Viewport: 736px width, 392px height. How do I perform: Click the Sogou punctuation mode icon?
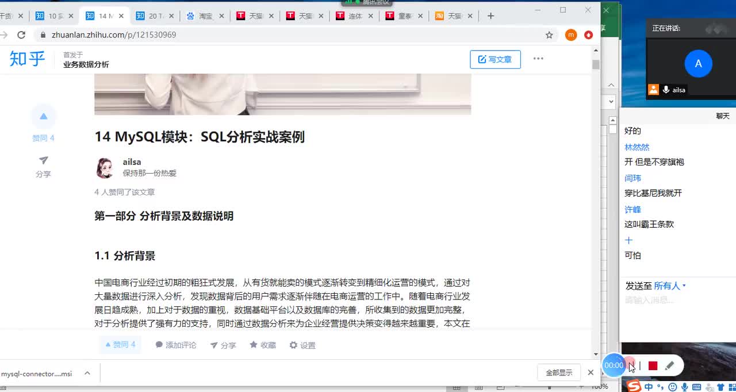click(x=660, y=387)
